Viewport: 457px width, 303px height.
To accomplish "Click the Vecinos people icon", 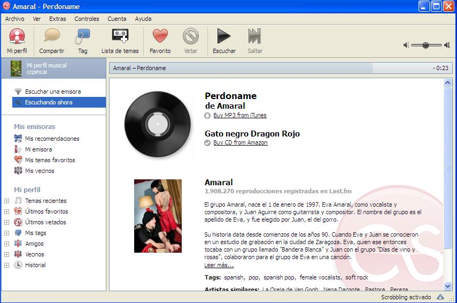I will 18,254.
